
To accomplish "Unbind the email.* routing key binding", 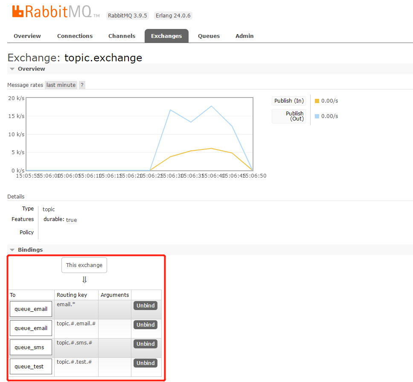I will (x=145, y=305).
